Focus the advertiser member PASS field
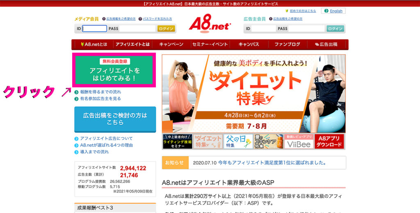 coord(306,29)
